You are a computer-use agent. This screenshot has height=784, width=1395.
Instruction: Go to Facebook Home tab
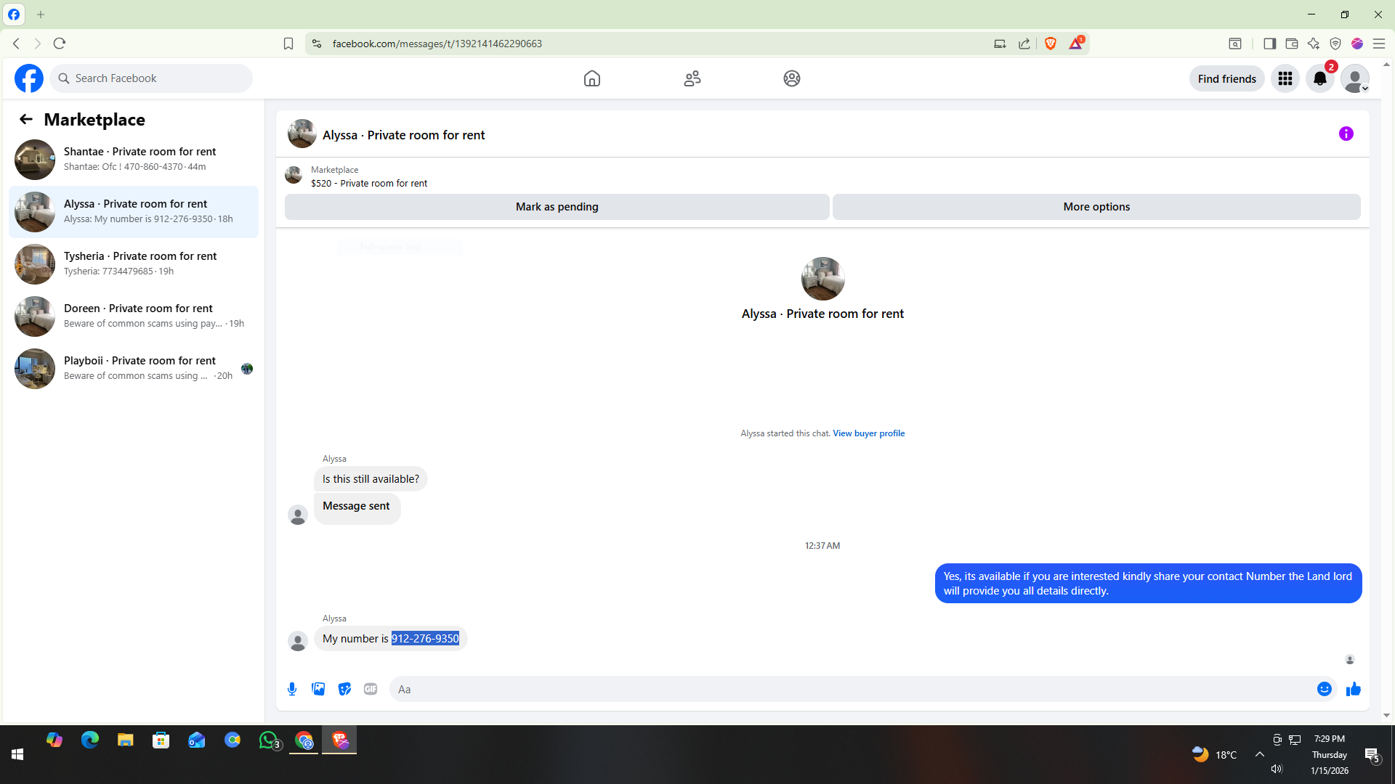pyautogui.click(x=592, y=78)
